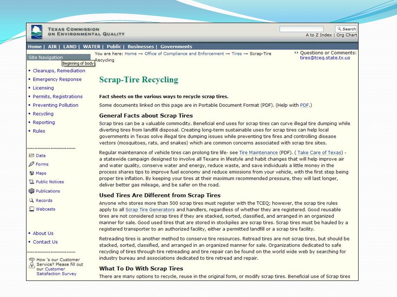The image size is (397, 297).
Task: Click the Customer Service survey icon
Action: (x=32, y=263)
